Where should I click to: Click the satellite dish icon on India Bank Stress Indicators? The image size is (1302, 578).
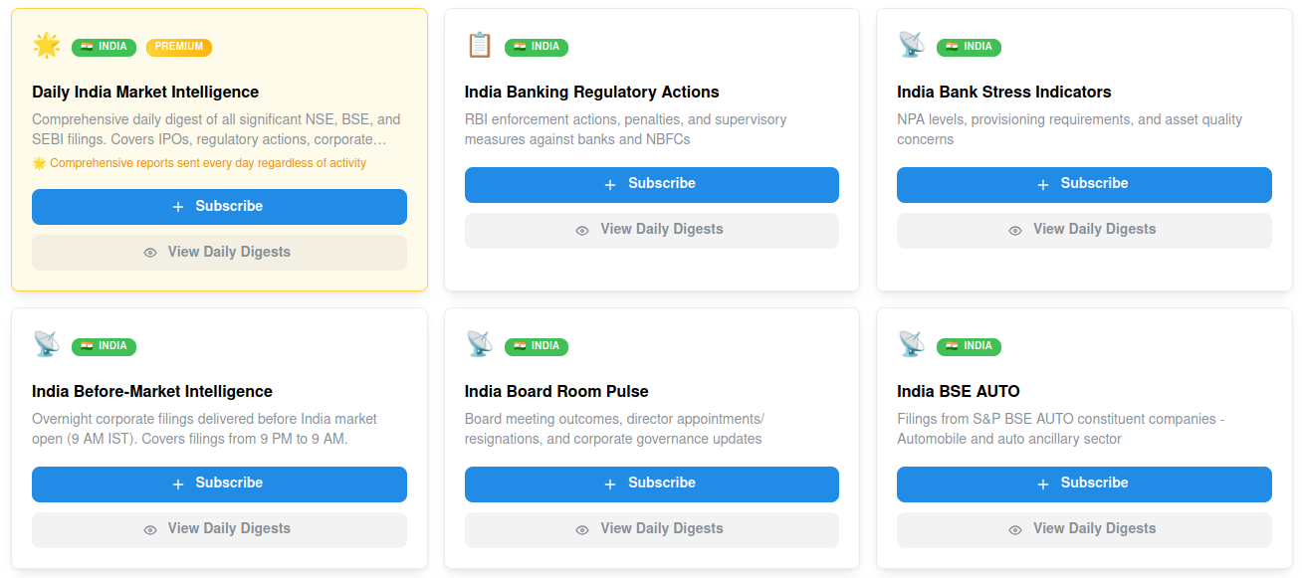912,46
